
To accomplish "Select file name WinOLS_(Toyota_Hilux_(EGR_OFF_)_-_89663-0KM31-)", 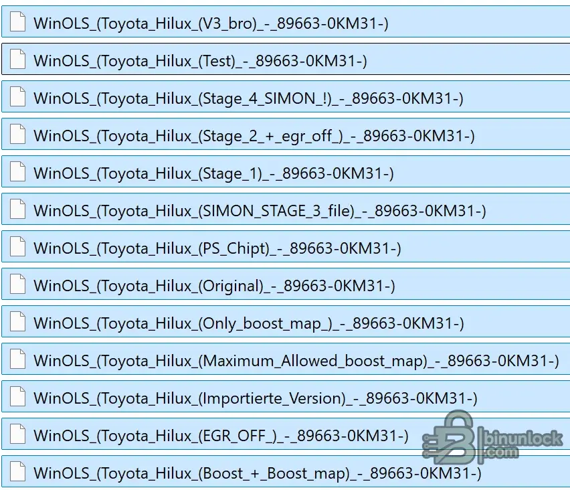I will [221, 436].
